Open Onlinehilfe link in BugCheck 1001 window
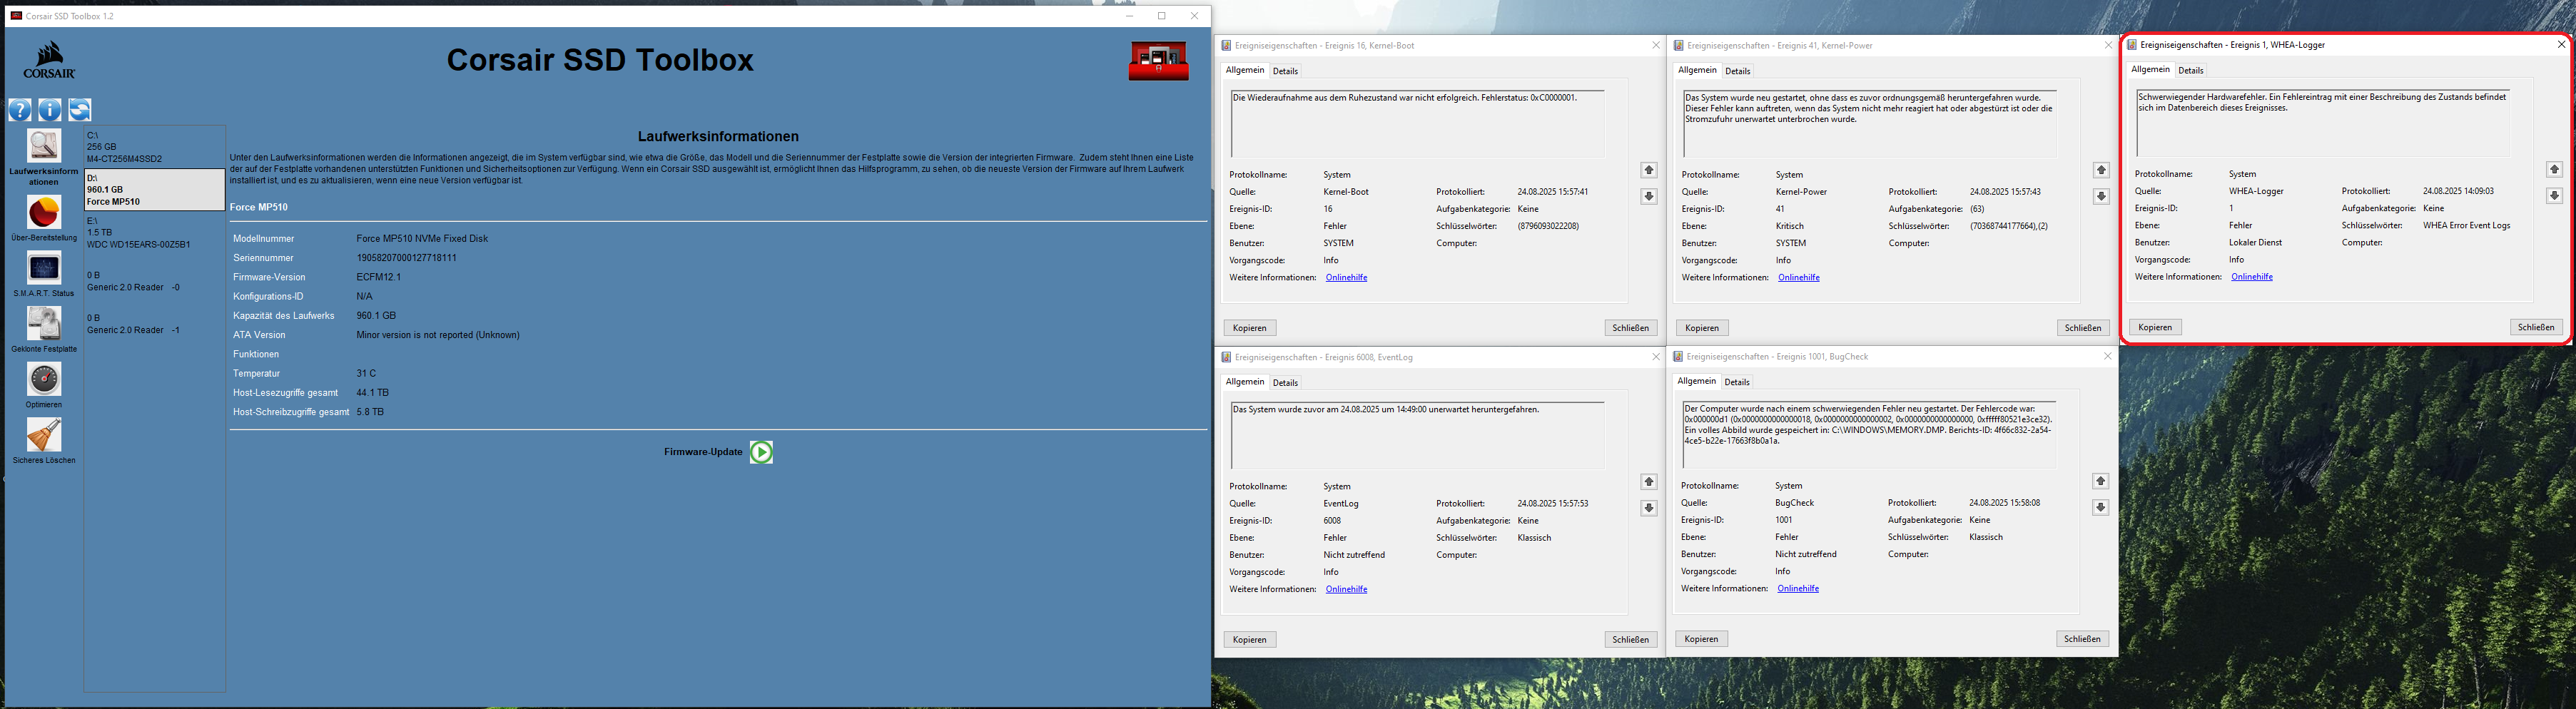Image resolution: width=2576 pixels, height=709 pixels. 1797,588
